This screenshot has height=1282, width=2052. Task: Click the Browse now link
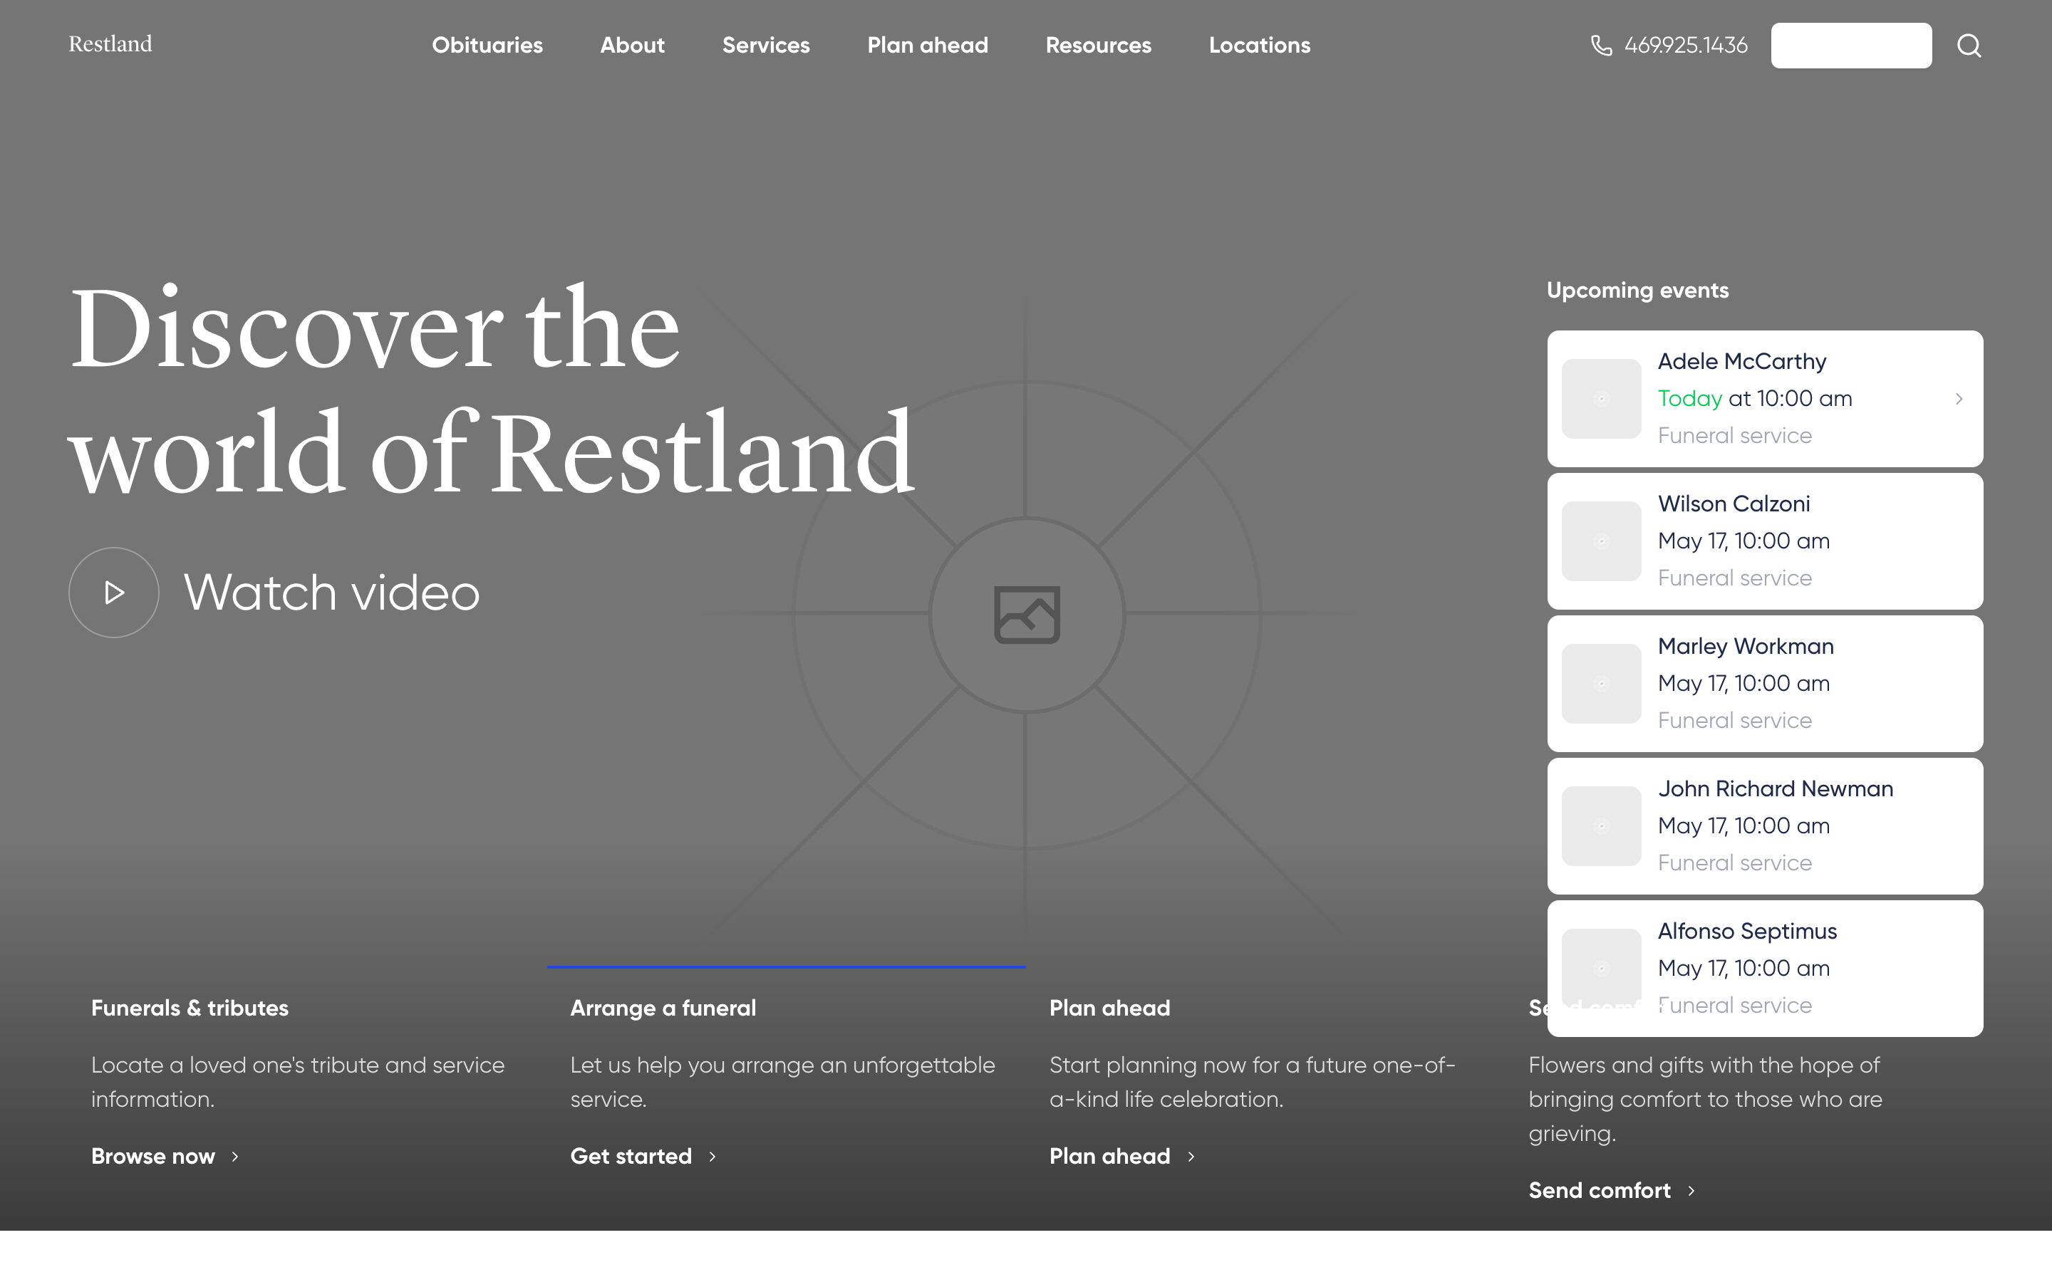click(x=152, y=1157)
